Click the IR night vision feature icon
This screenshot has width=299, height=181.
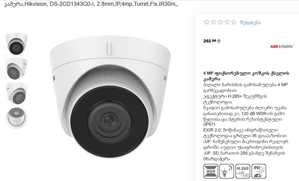227,171
